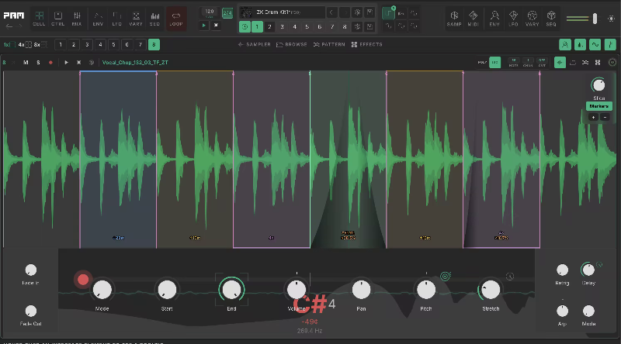Screen dimensions: 621x344
Task: Click the green clock icon beside scene 1
Action: click(245, 27)
